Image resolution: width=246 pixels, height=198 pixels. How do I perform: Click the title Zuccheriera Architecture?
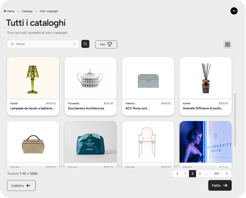coord(86,108)
